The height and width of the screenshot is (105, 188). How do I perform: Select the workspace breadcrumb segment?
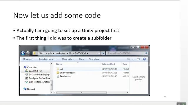61,53
